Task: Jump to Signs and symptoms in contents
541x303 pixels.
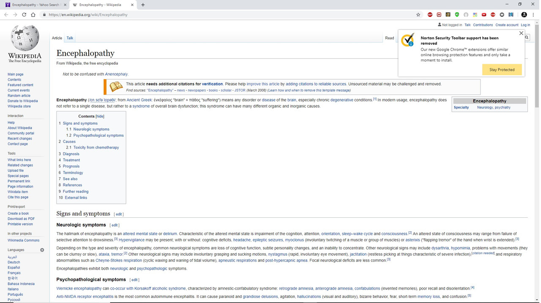Action: [x=80, y=123]
